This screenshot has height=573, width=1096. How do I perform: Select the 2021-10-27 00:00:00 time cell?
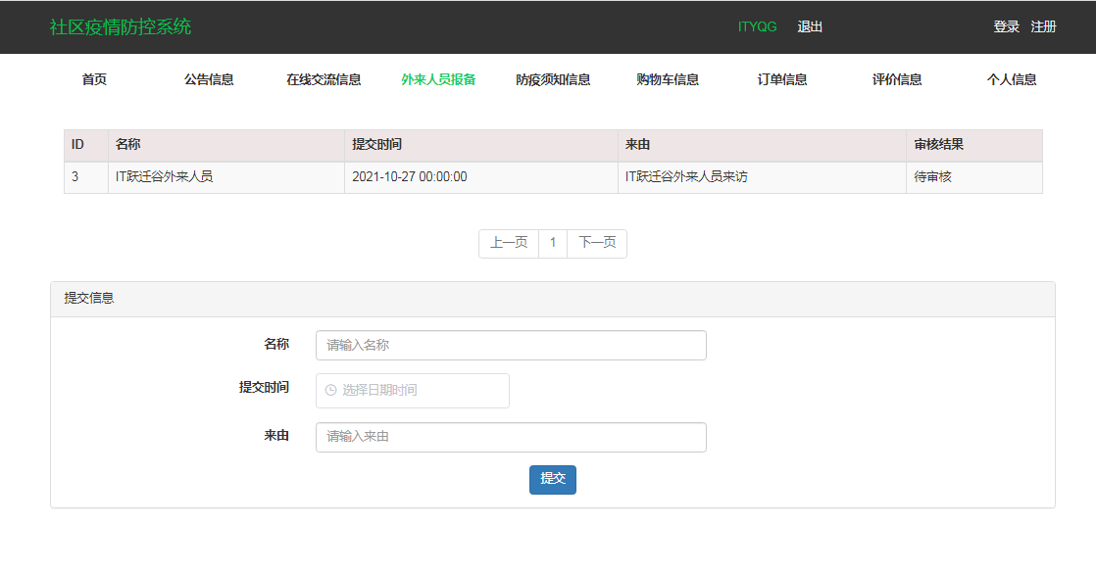click(x=481, y=177)
